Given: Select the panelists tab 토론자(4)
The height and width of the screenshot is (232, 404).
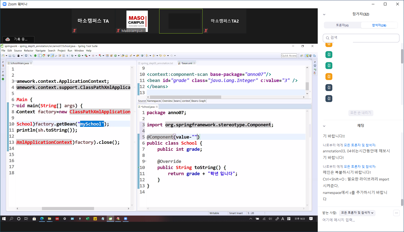Looking at the screenshot, I should coord(342,25).
